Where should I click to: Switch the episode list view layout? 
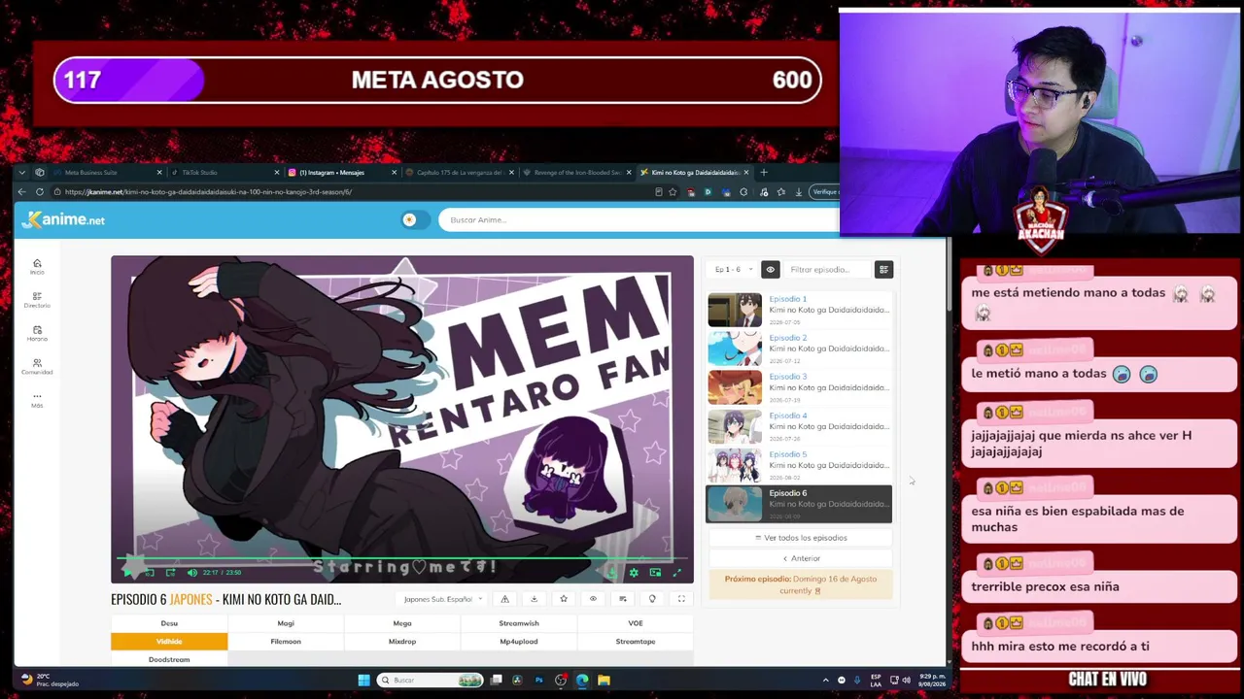883,269
